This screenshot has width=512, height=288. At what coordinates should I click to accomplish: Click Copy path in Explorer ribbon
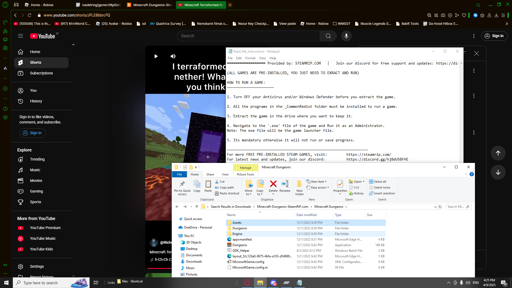pyautogui.click(x=224, y=187)
